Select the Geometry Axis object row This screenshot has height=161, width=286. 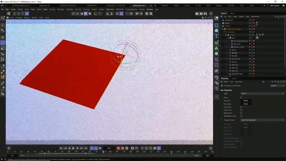(x=237, y=74)
